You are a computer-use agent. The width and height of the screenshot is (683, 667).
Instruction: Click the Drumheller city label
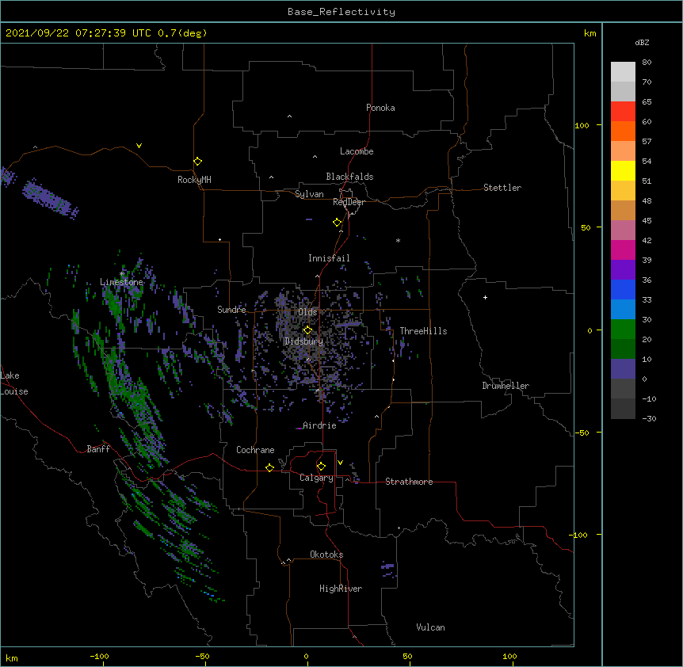tap(506, 386)
